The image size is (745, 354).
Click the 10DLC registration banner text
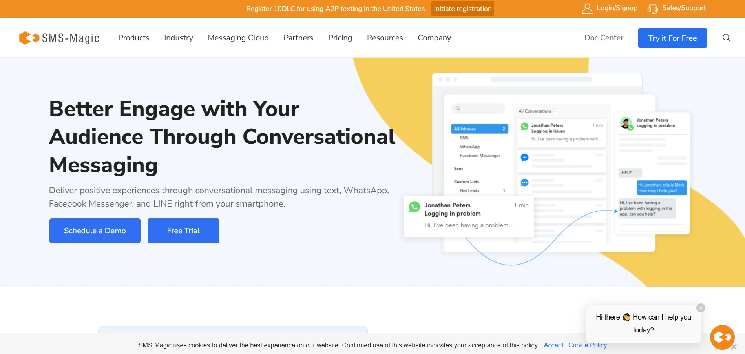[335, 9]
